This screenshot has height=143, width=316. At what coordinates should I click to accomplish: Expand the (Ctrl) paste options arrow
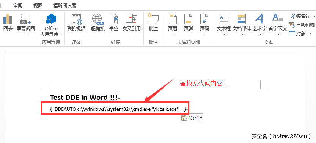(201, 118)
